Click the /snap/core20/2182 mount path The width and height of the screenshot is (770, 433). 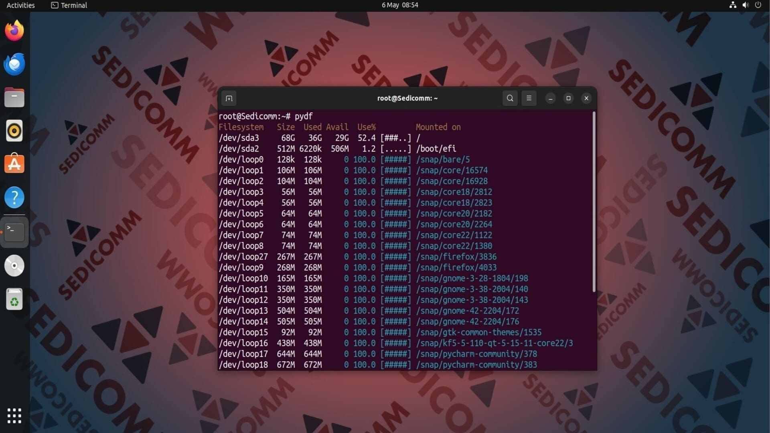(454, 214)
